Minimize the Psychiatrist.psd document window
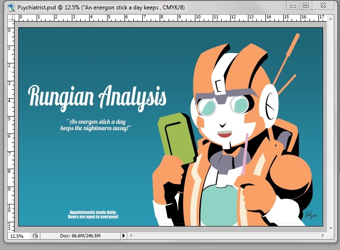Image resolution: width=340 pixels, height=250 pixels. (293, 6)
